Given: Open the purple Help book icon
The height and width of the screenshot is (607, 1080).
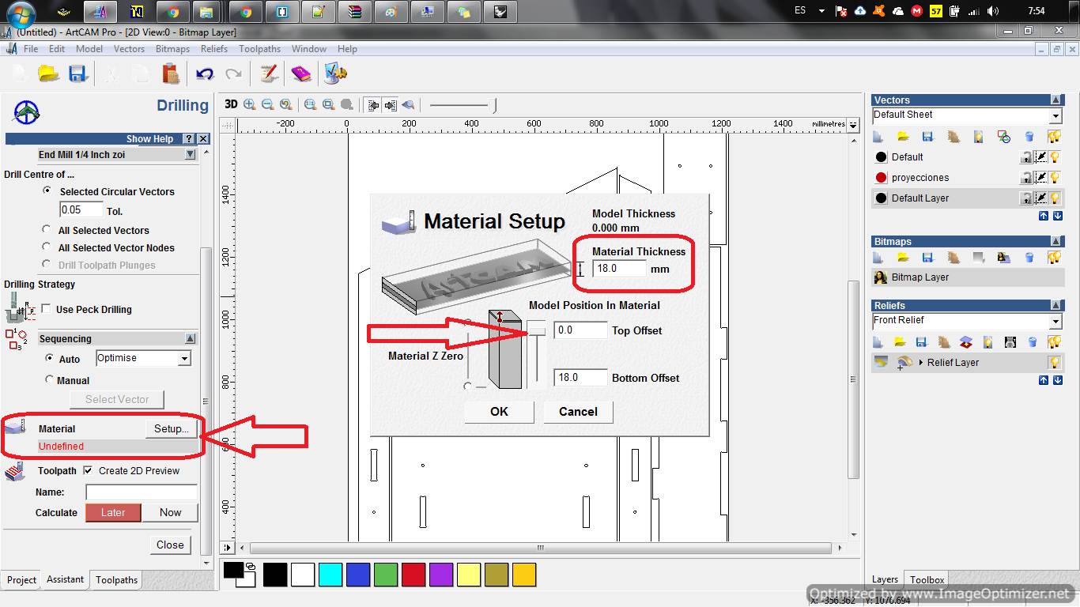Looking at the screenshot, I should 300,74.
